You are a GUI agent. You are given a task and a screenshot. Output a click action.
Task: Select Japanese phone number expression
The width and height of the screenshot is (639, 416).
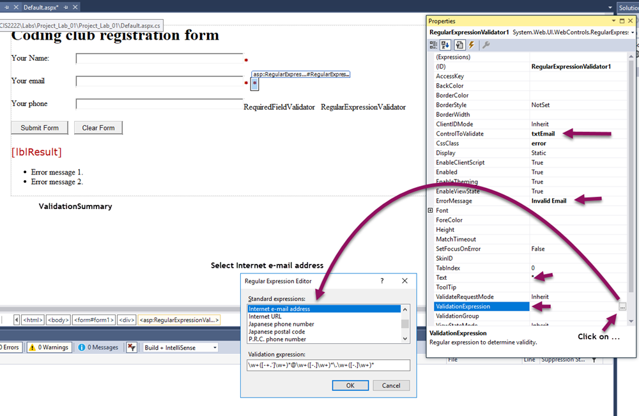pos(324,325)
